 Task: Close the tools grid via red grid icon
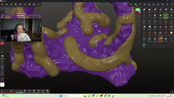pyautogui.click(x=172, y=4)
